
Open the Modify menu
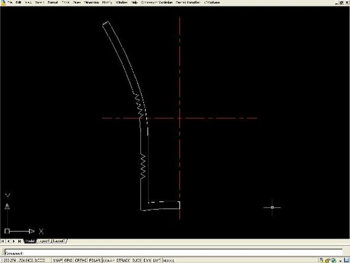tap(107, 3)
